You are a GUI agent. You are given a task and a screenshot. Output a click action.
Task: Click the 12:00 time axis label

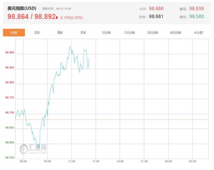tap(72, 161)
